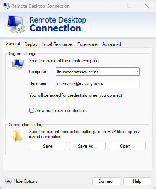Open the Display tab

[x=31, y=44]
